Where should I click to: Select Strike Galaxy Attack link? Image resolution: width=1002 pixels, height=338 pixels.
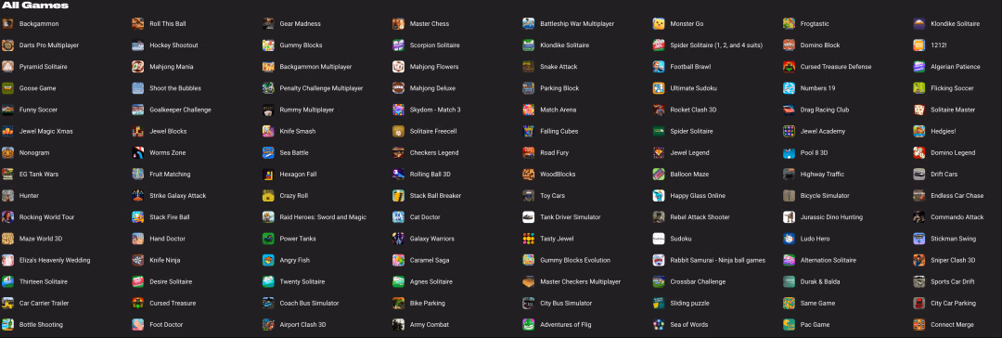177,196
